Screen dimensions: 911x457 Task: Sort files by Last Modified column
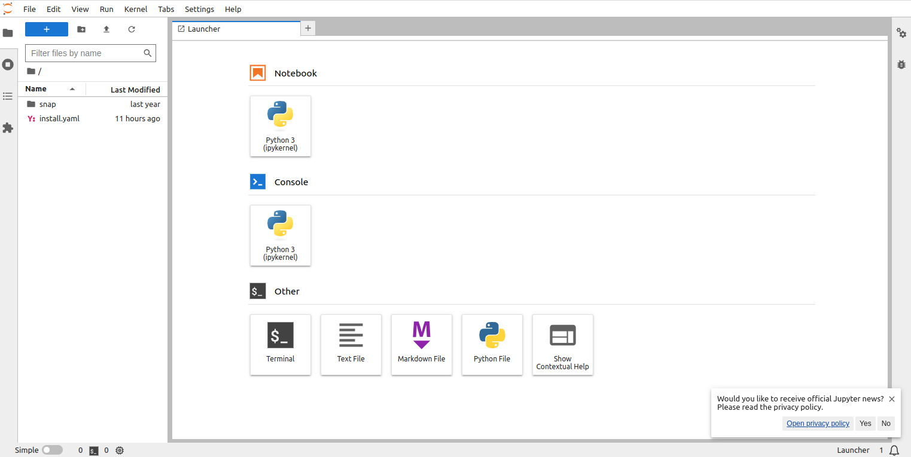coord(135,90)
